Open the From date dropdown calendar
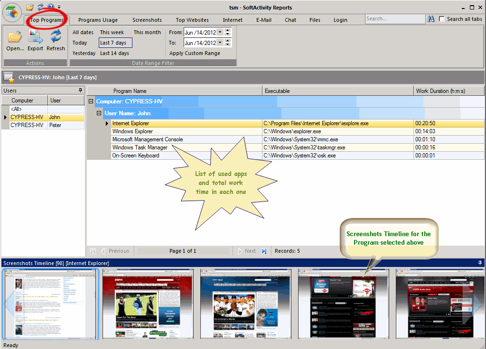This screenshot has width=486, height=349. (220, 32)
